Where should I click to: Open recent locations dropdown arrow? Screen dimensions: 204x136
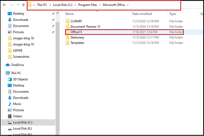click(18, 5)
